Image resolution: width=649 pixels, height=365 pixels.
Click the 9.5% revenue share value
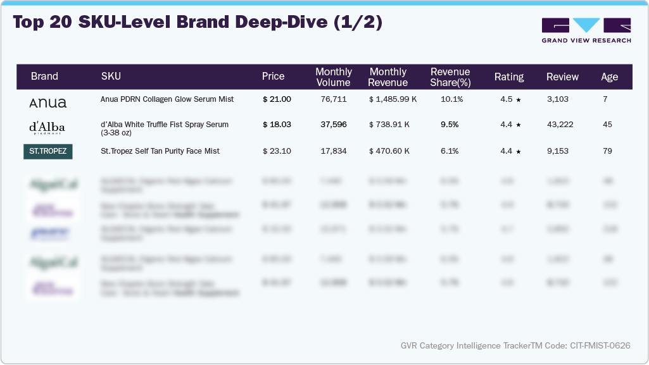[x=450, y=125]
